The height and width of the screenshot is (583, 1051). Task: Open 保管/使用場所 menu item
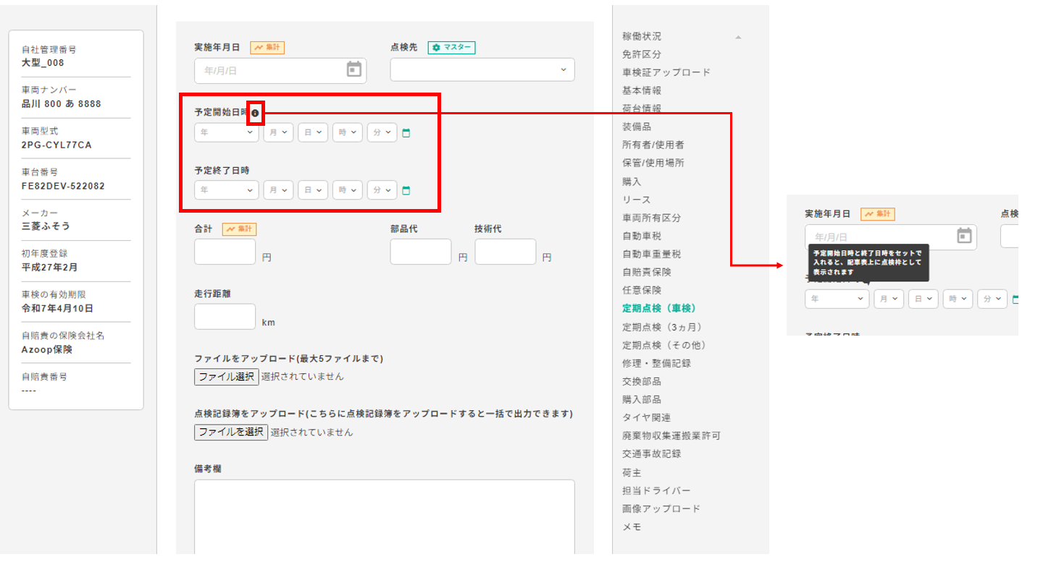click(653, 163)
